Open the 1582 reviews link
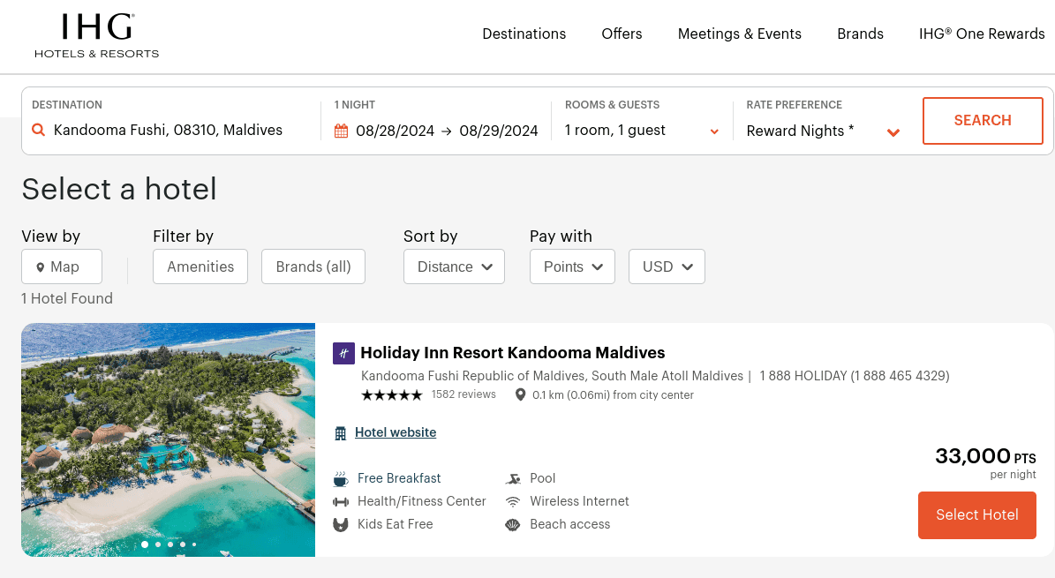1055x578 pixels. [463, 394]
